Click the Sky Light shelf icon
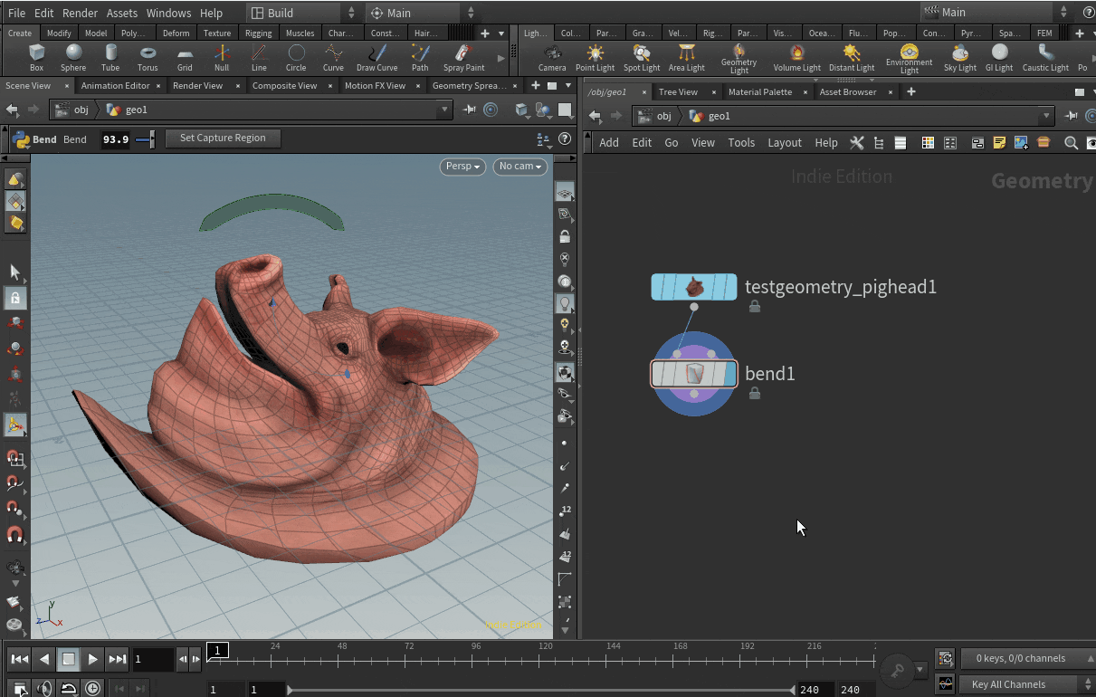The height and width of the screenshot is (697, 1096). (x=960, y=56)
